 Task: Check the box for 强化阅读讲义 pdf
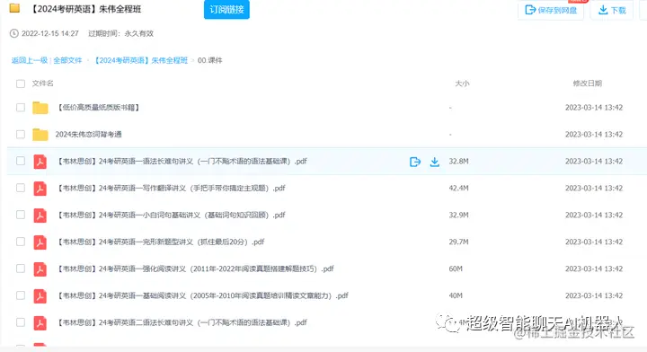[21, 268]
